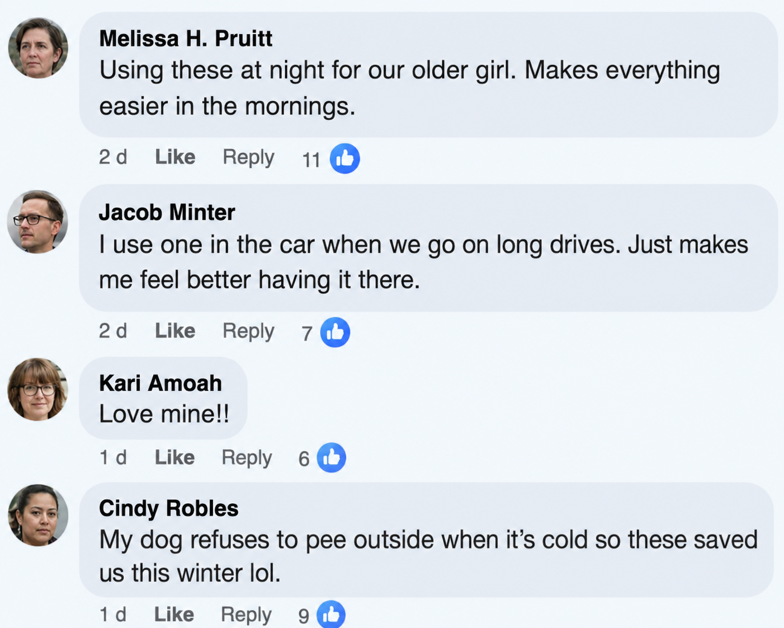Click the thumbs-up reaction on Jacob's comment
The width and height of the screenshot is (784, 628).
335,332
